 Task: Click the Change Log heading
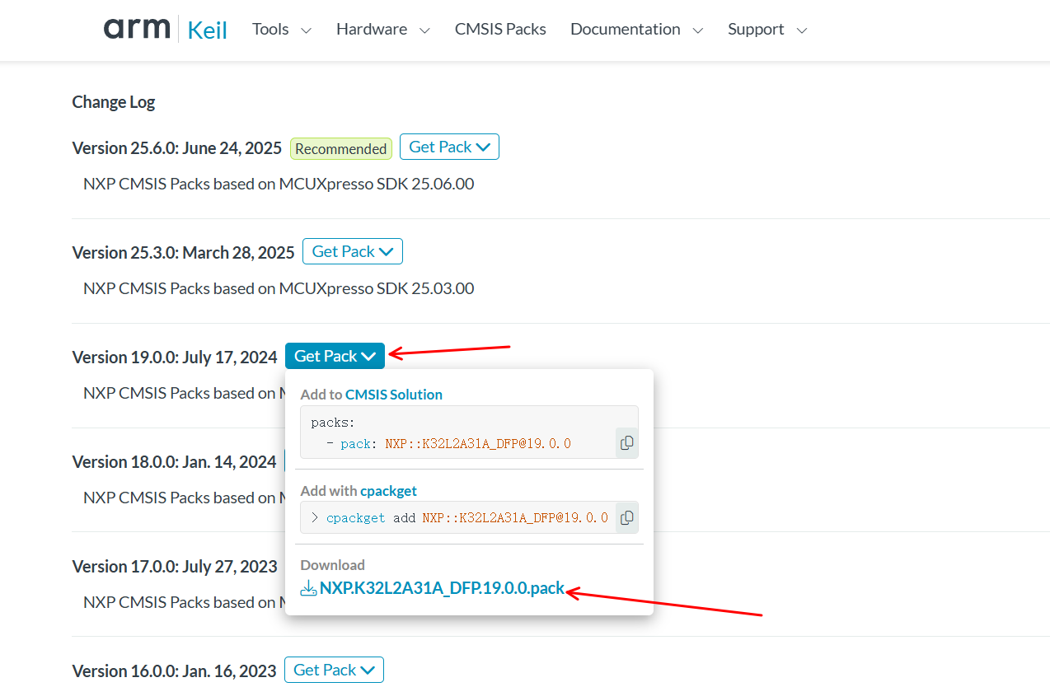pos(114,102)
